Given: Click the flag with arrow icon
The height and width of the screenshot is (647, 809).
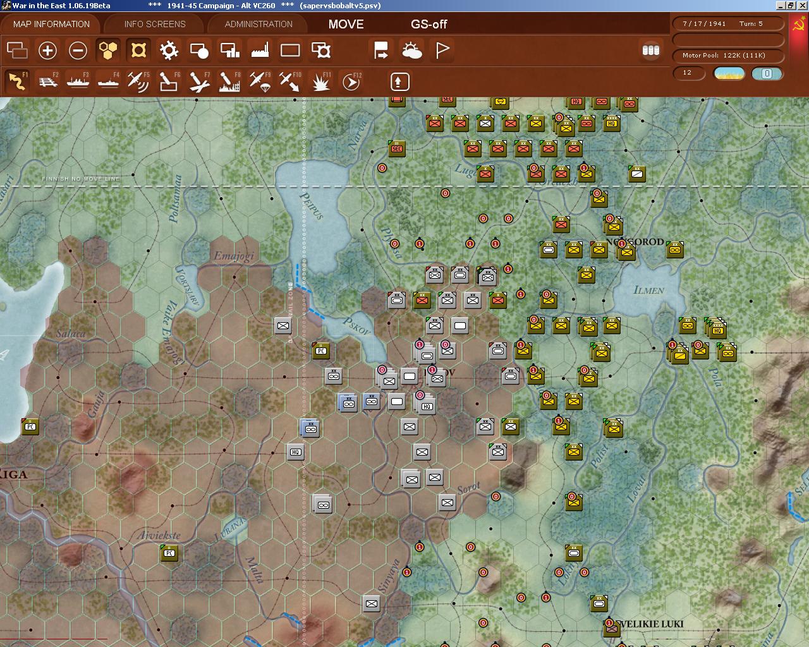Looking at the screenshot, I should pos(381,50).
